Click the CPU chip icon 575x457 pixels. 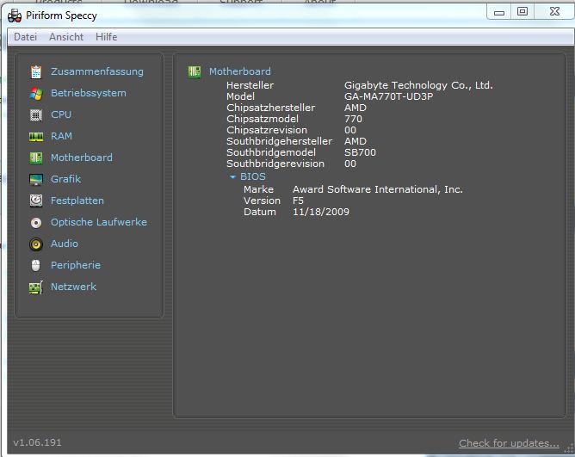tap(36, 115)
